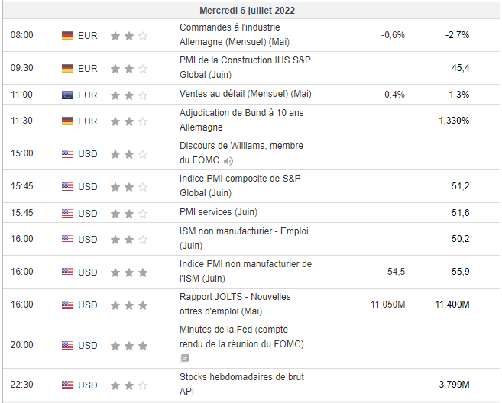Click the European Union flag at 11:00
This screenshot has width=502, height=403.
click(x=67, y=95)
